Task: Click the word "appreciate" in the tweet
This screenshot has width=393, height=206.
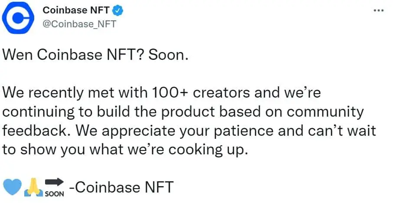Action: click(139, 131)
